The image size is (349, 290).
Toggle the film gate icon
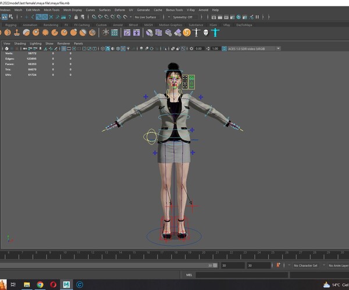(69, 49)
